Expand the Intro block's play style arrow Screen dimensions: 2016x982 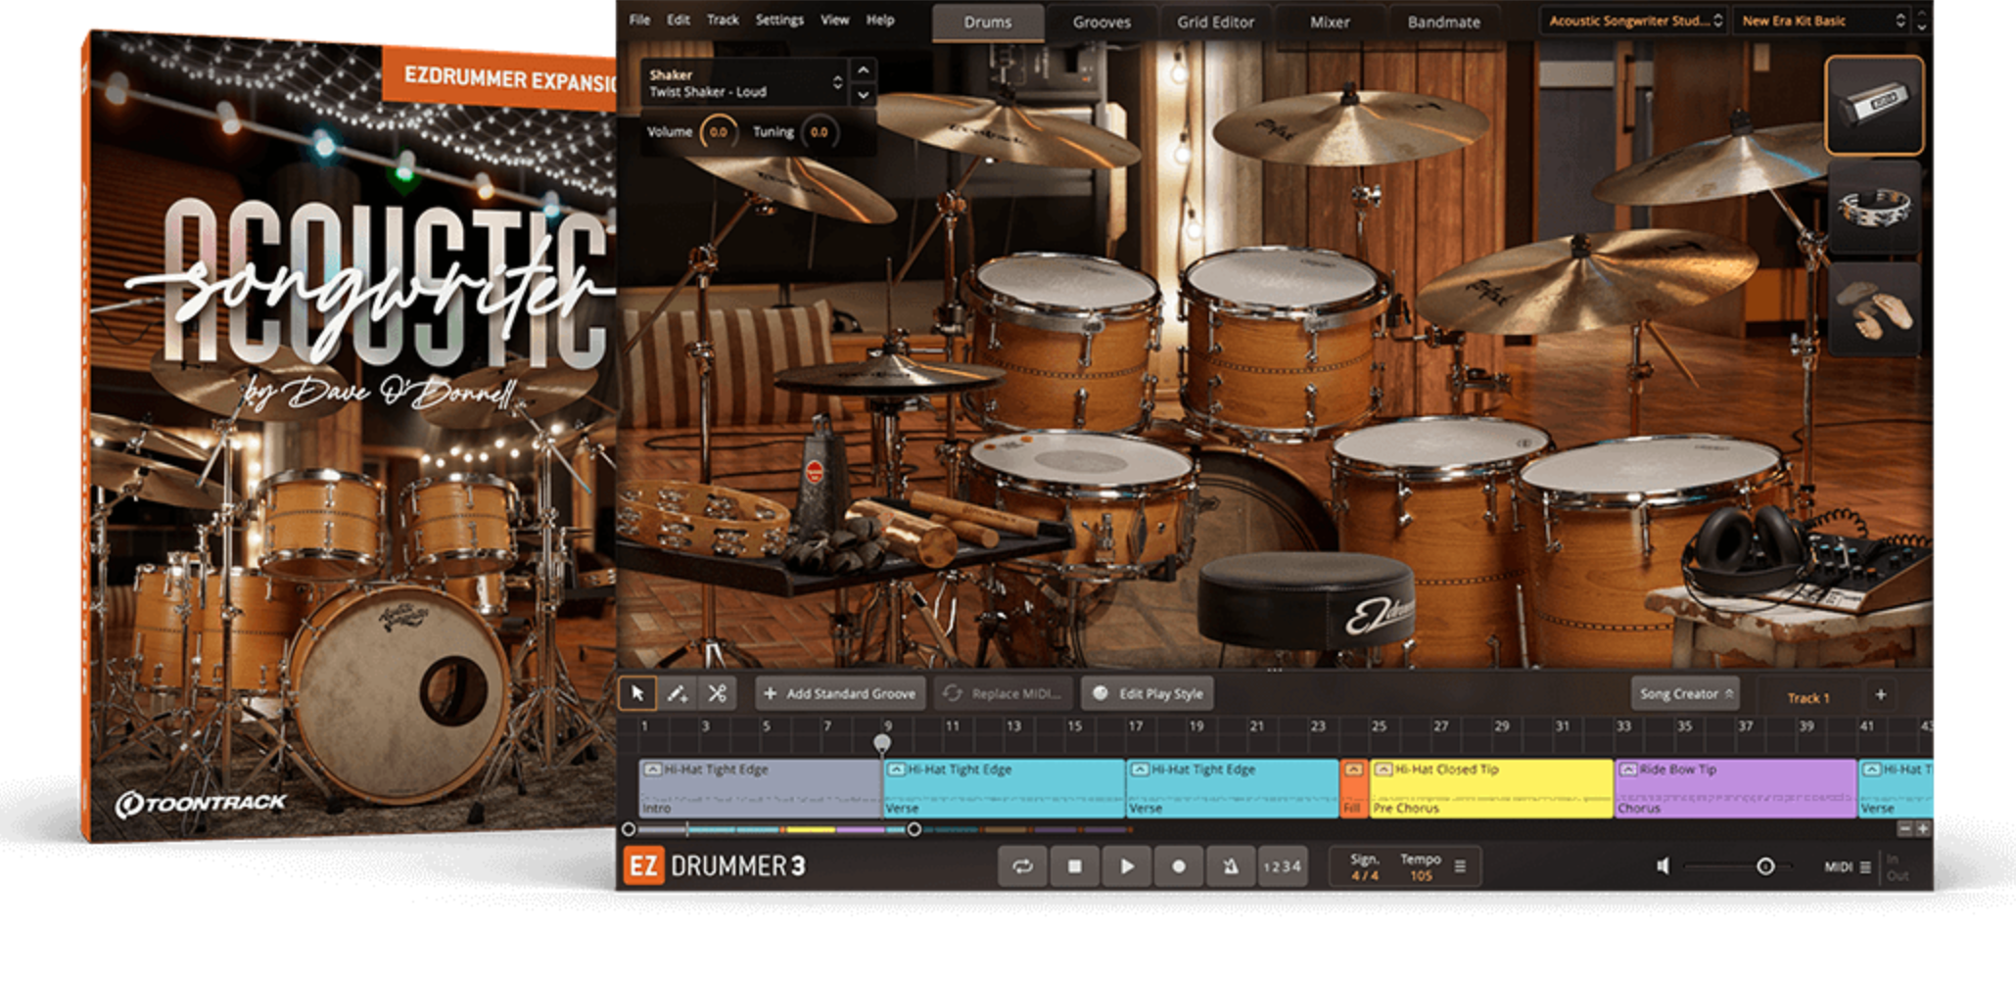click(652, 770)
